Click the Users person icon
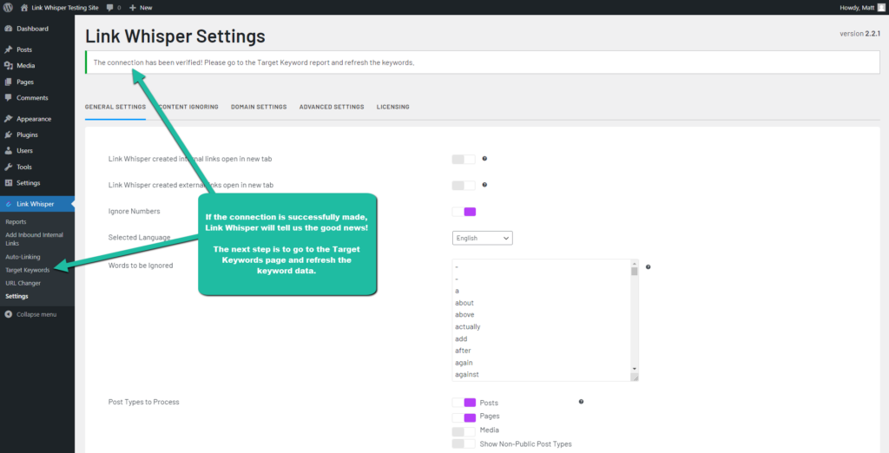 click(9, 151)
